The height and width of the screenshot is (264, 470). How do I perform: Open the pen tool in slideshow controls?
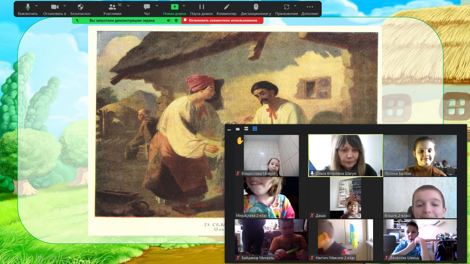(29, 258)
